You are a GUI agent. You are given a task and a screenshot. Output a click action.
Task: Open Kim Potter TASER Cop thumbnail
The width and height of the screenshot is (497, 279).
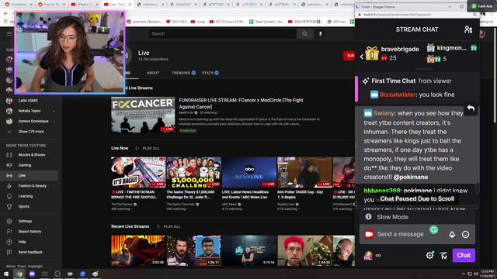pyautogui.click(x=304, y=172)
